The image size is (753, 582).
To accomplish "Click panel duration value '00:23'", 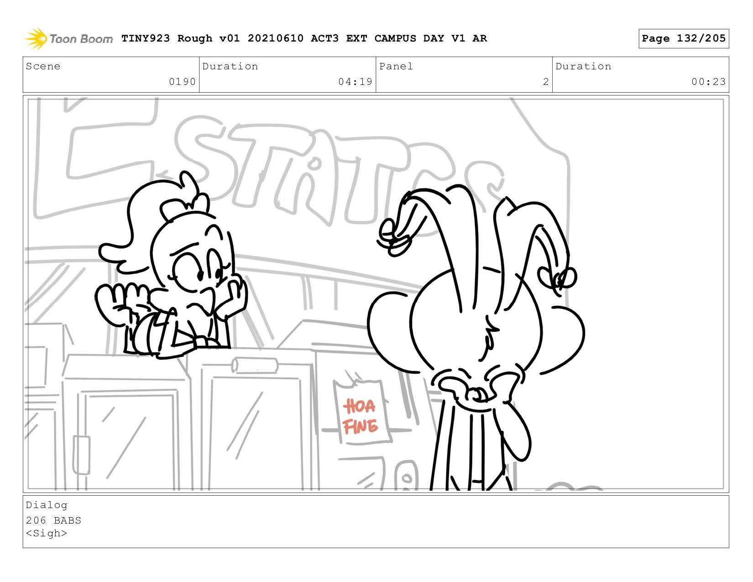I will 708,82.
